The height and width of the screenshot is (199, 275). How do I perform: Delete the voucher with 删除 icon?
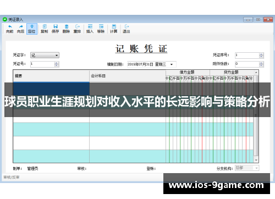[67, 29]
